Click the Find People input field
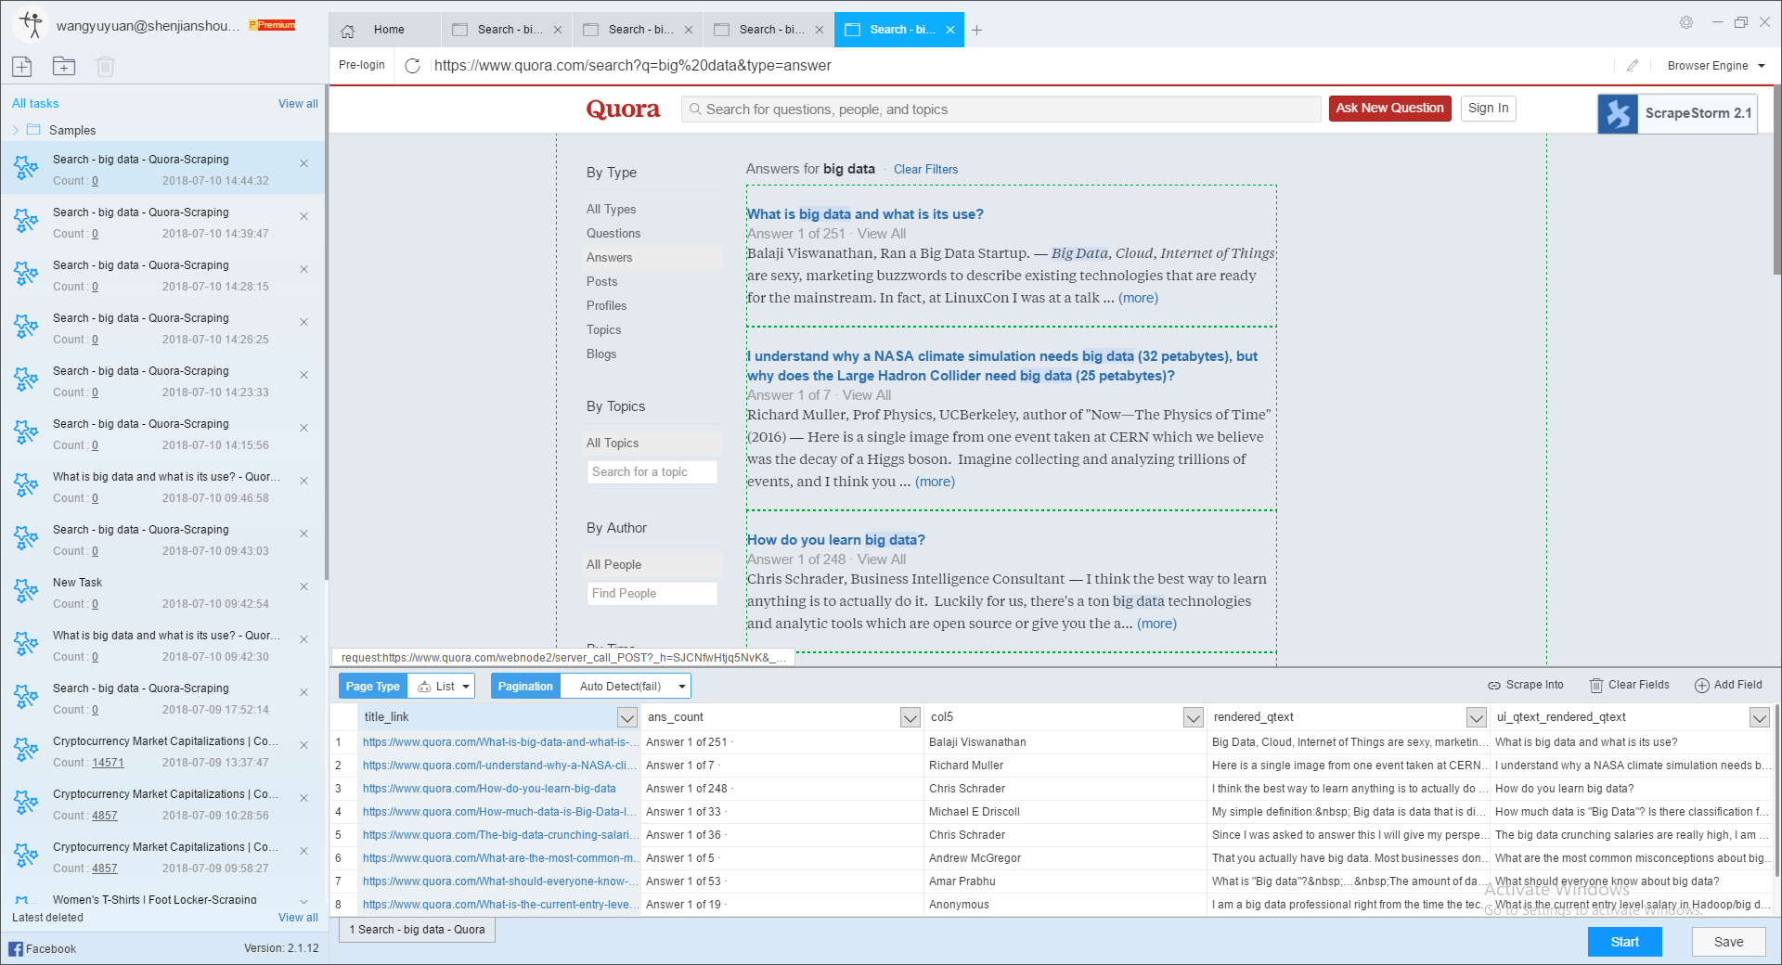Image resolution: width=1782 pixels, height=965 pixels. tap(652, 594)
